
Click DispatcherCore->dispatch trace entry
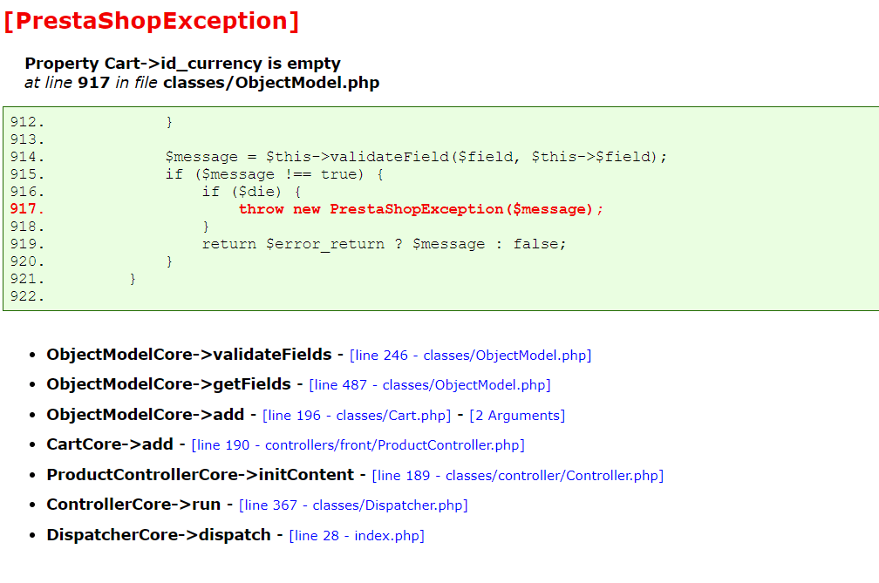(159, 534)
